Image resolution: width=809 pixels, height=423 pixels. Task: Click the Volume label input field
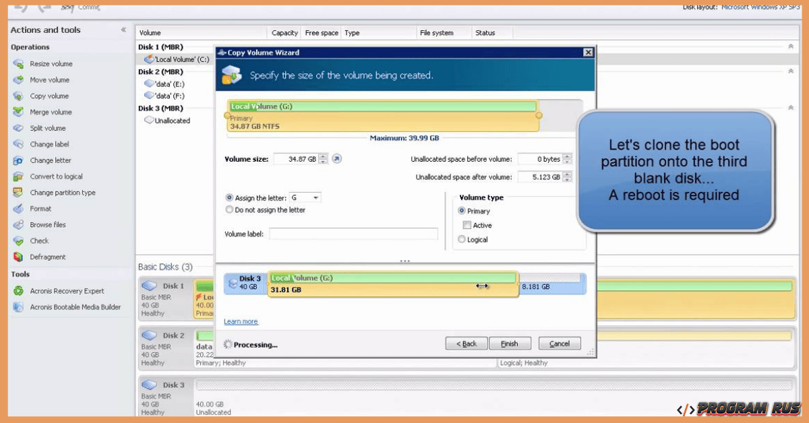tap(353, 232)
